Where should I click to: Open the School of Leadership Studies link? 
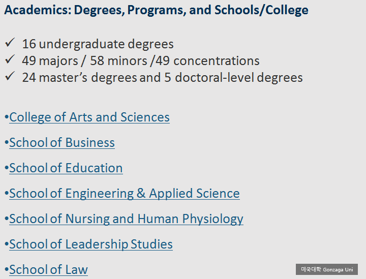pyautogui.click(x=91, y=244)
